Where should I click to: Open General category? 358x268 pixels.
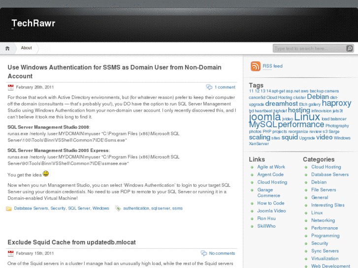pos(320,198)
